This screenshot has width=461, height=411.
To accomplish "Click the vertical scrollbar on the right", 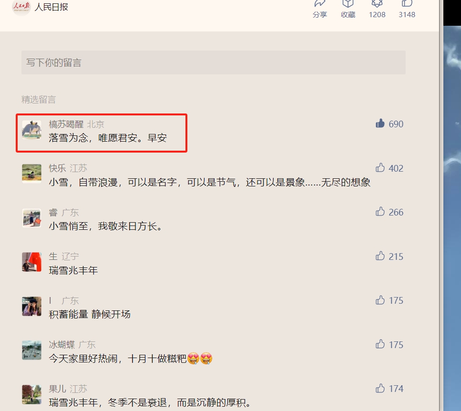I will tap(441, 205).
